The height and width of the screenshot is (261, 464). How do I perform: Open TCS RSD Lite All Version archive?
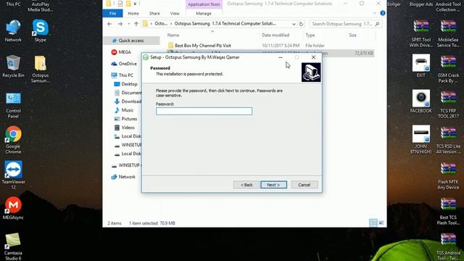coord(448,139)
